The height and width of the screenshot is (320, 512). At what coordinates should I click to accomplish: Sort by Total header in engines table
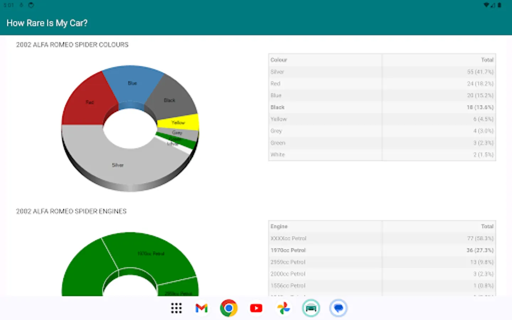tap(439, 226)
